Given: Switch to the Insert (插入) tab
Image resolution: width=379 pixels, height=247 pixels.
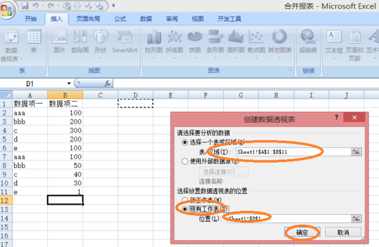Looking at the screenshot, I should click(57, 19).
